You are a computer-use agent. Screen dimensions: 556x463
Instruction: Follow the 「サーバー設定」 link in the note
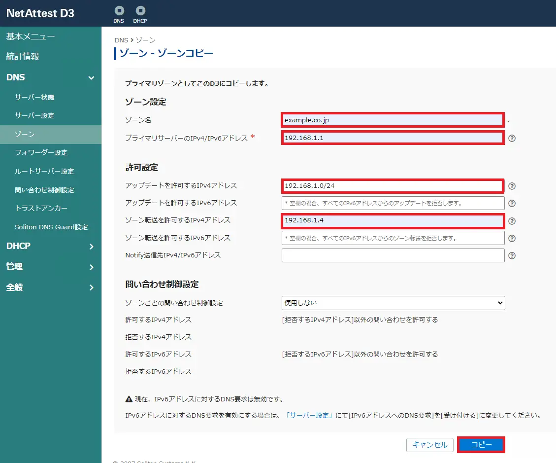pyautogui.click(x=308, y=415)
